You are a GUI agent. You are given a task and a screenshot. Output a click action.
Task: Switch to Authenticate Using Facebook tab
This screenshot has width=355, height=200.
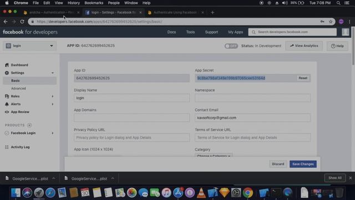pyautogui.click(x=175, y=12)
